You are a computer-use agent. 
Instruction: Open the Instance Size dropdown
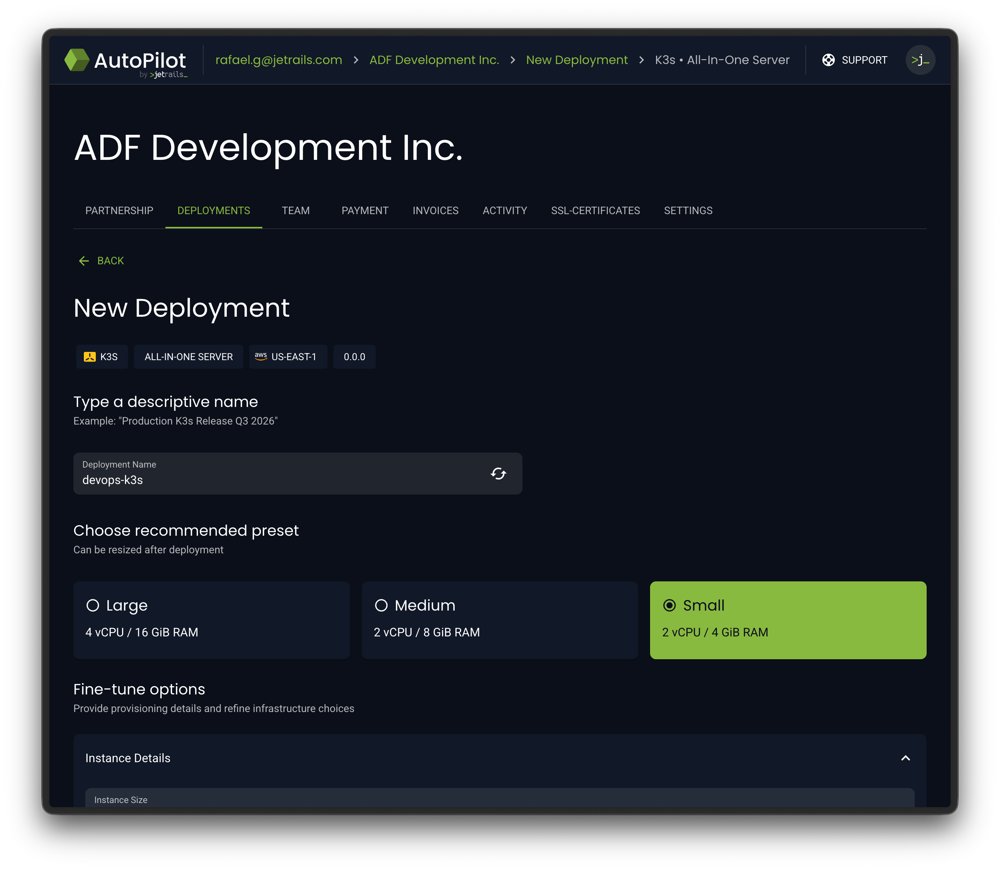click(x=500, y=798)
